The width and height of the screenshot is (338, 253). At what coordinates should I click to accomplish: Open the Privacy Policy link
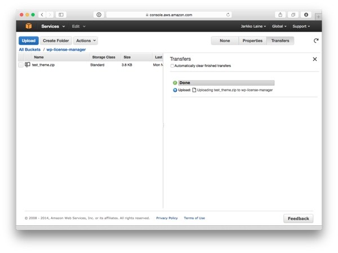coord(167,218)
